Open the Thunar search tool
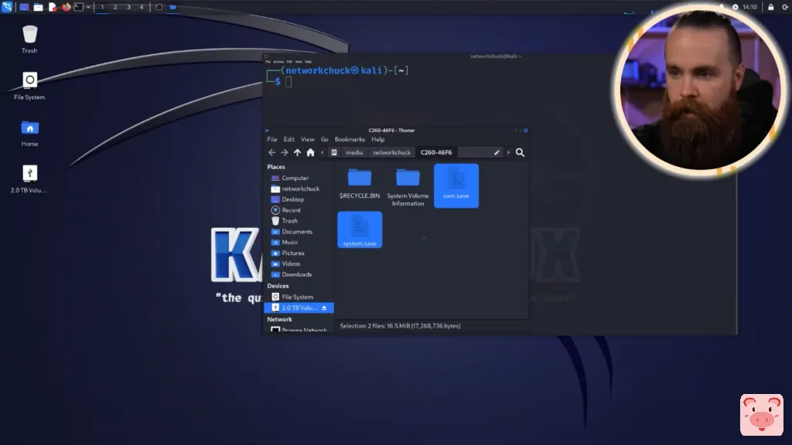 520,152
